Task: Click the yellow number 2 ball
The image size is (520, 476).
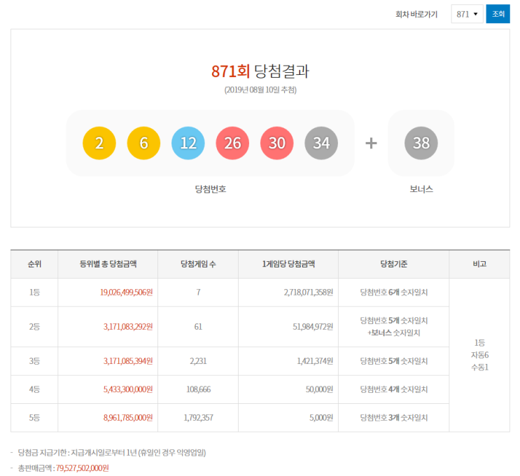Action: [x=99, y=143]
